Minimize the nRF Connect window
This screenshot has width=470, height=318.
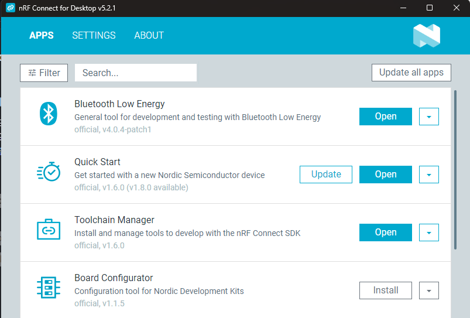(x=403, y=8)
